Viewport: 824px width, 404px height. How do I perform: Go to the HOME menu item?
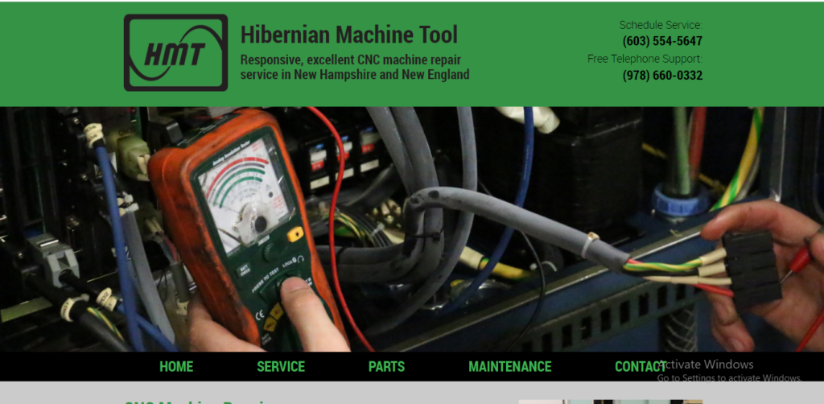click(176, 367)
